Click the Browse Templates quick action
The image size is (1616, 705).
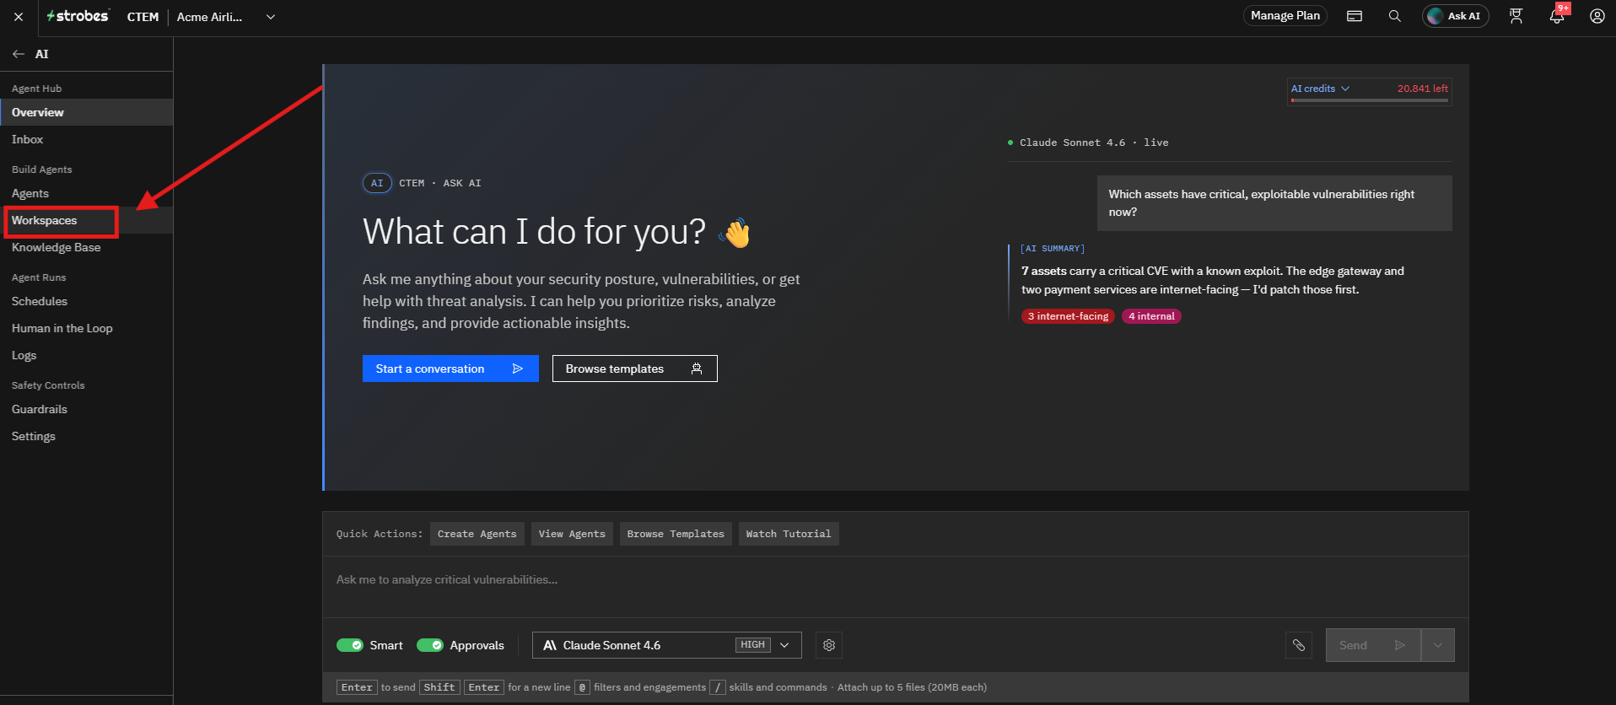(x=676, y=534)
